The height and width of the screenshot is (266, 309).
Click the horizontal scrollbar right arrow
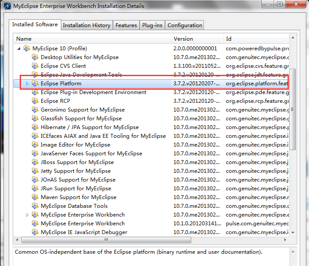(285, 240)
